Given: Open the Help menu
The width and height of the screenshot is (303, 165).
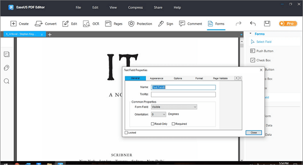Looking at the screenshot, I should point(177,7).
